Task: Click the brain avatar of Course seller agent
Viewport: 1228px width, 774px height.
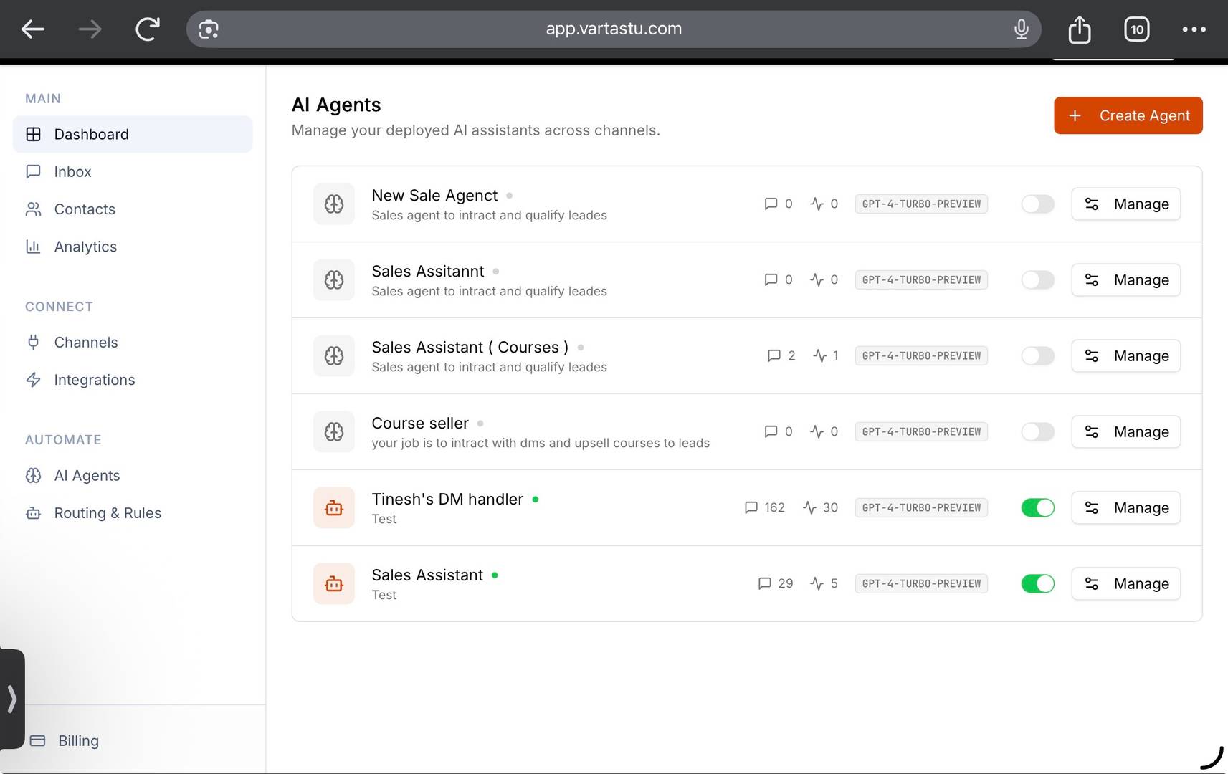Action: click(333, 431)
